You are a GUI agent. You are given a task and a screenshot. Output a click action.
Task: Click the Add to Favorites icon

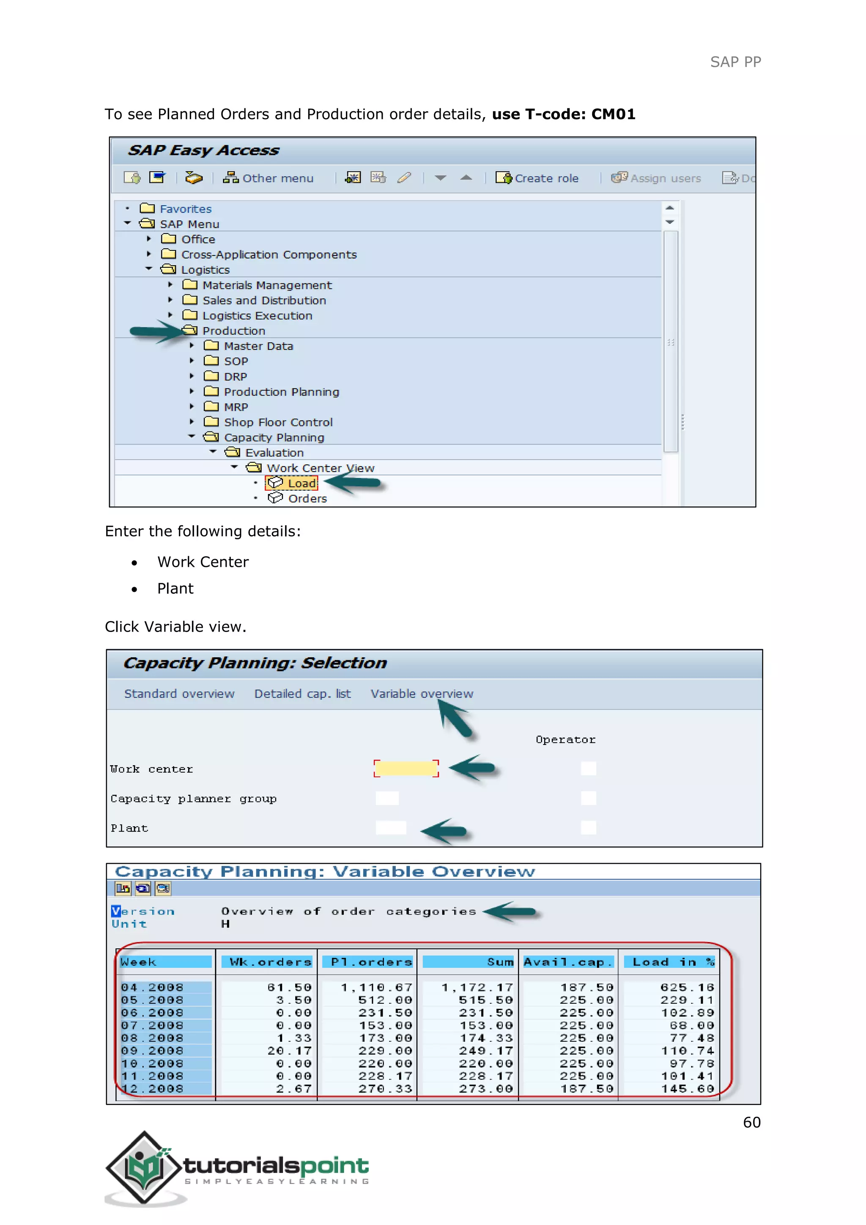pyautogui.click(x=353, y=178)
